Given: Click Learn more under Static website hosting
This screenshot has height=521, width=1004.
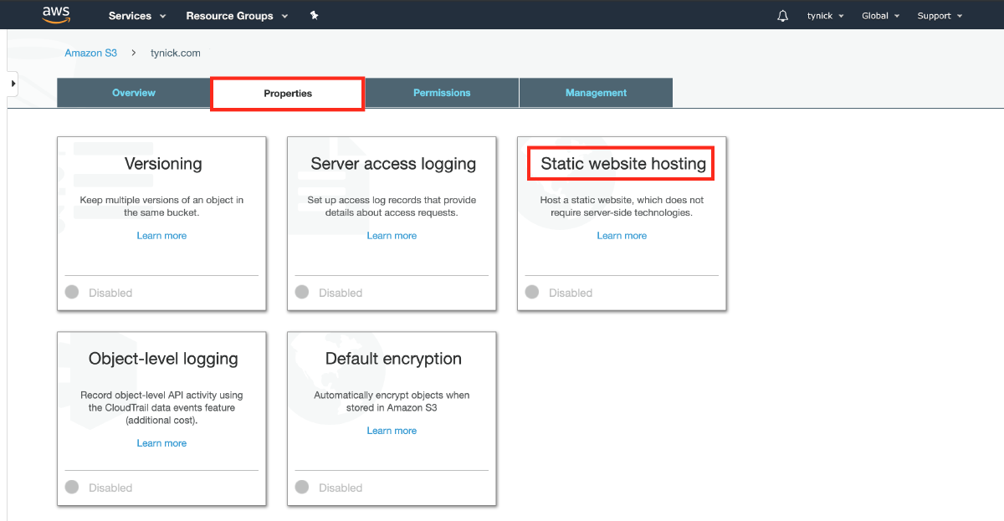Looking at the screenshot, I should pyautogui.click(x=622, y=236).
